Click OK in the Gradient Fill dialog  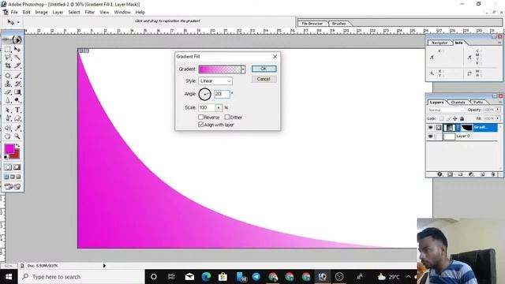click(x=264, y=69)
